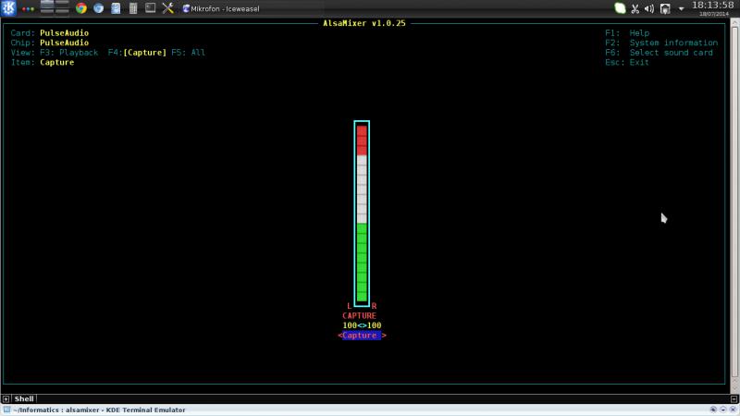Open the activities dots icon
This screenshot has height=416, width=740.
[x=28, y=8]
